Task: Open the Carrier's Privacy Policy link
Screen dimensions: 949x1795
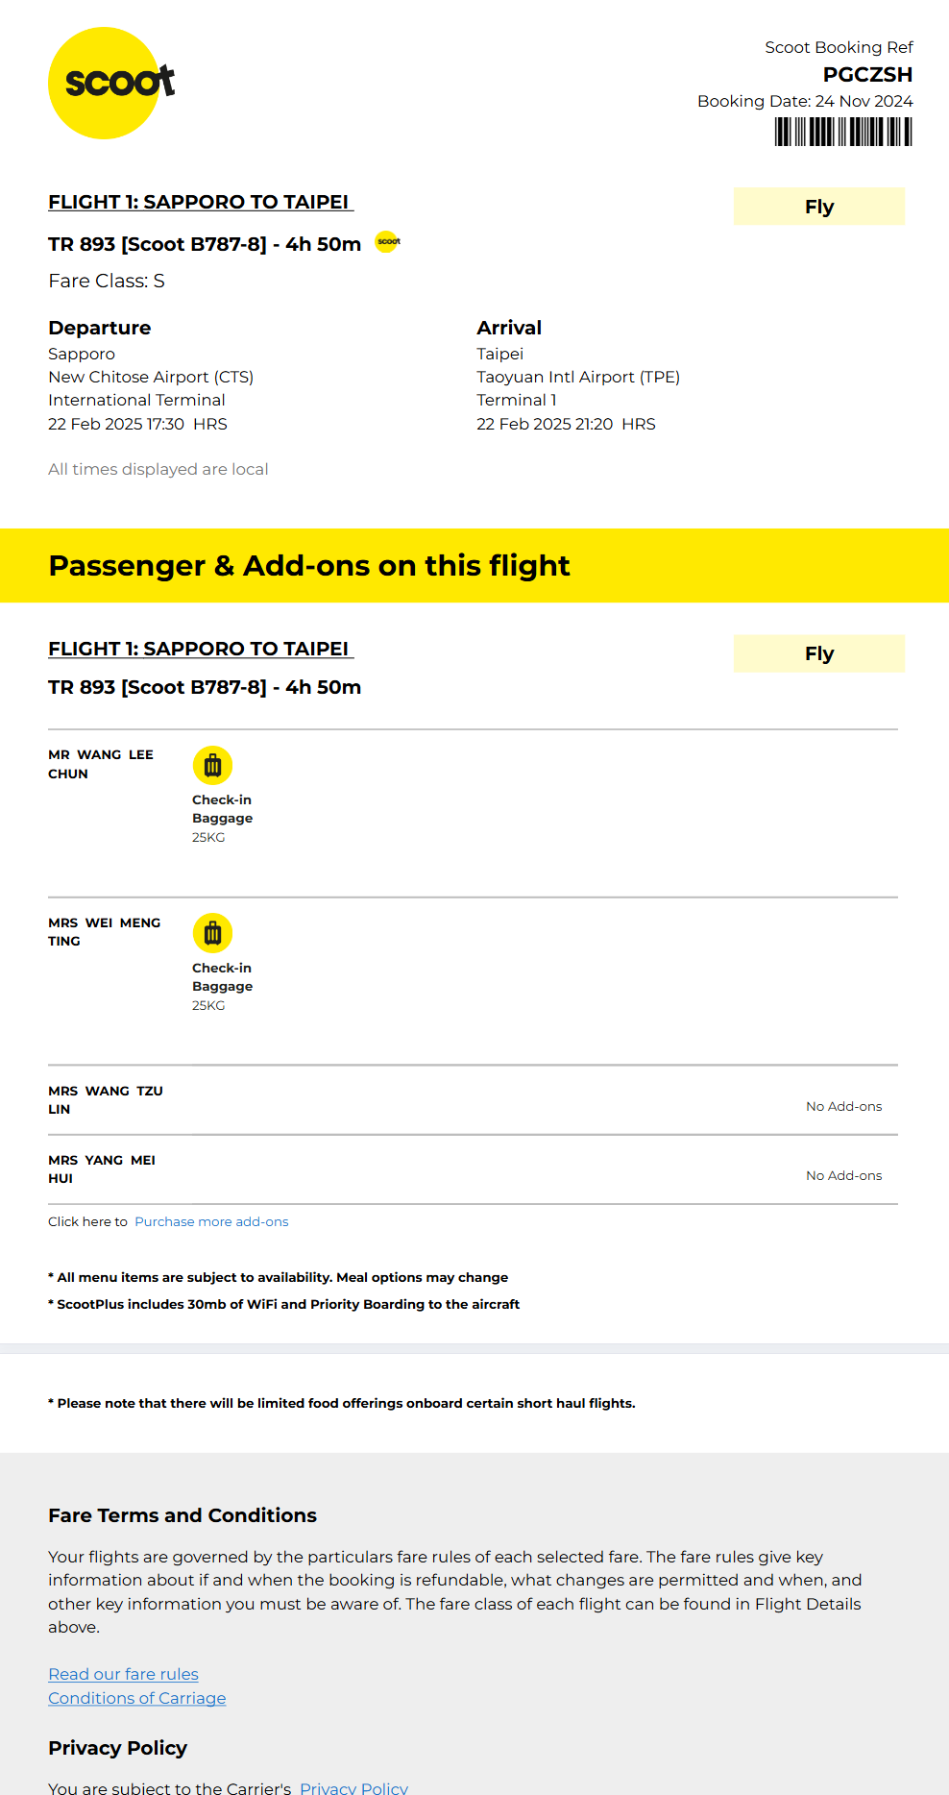Action: [x=353, y=1787]
